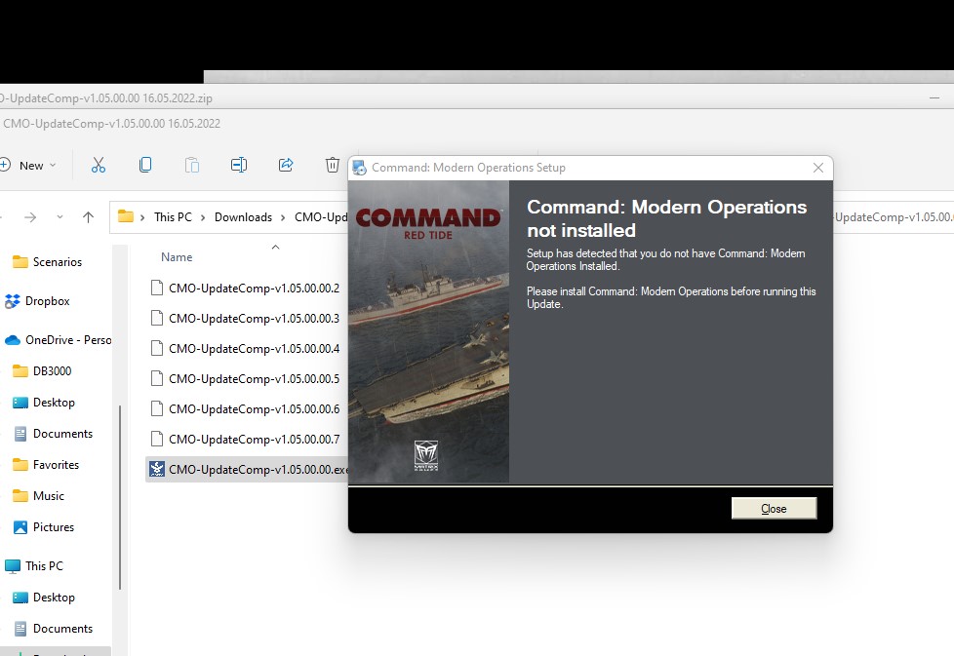Viewport: 954px width, 656px height.
Task: Open the New dropdown in Explorer toolbar
Action: (28, 166)
